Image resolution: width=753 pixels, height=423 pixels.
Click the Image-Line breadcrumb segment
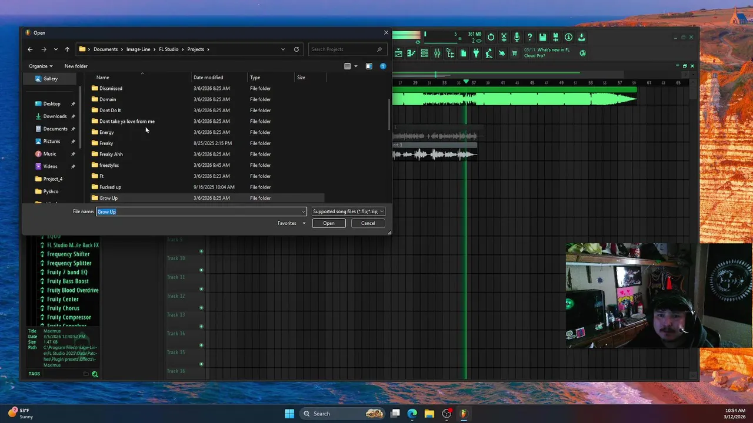pos(138,49)
